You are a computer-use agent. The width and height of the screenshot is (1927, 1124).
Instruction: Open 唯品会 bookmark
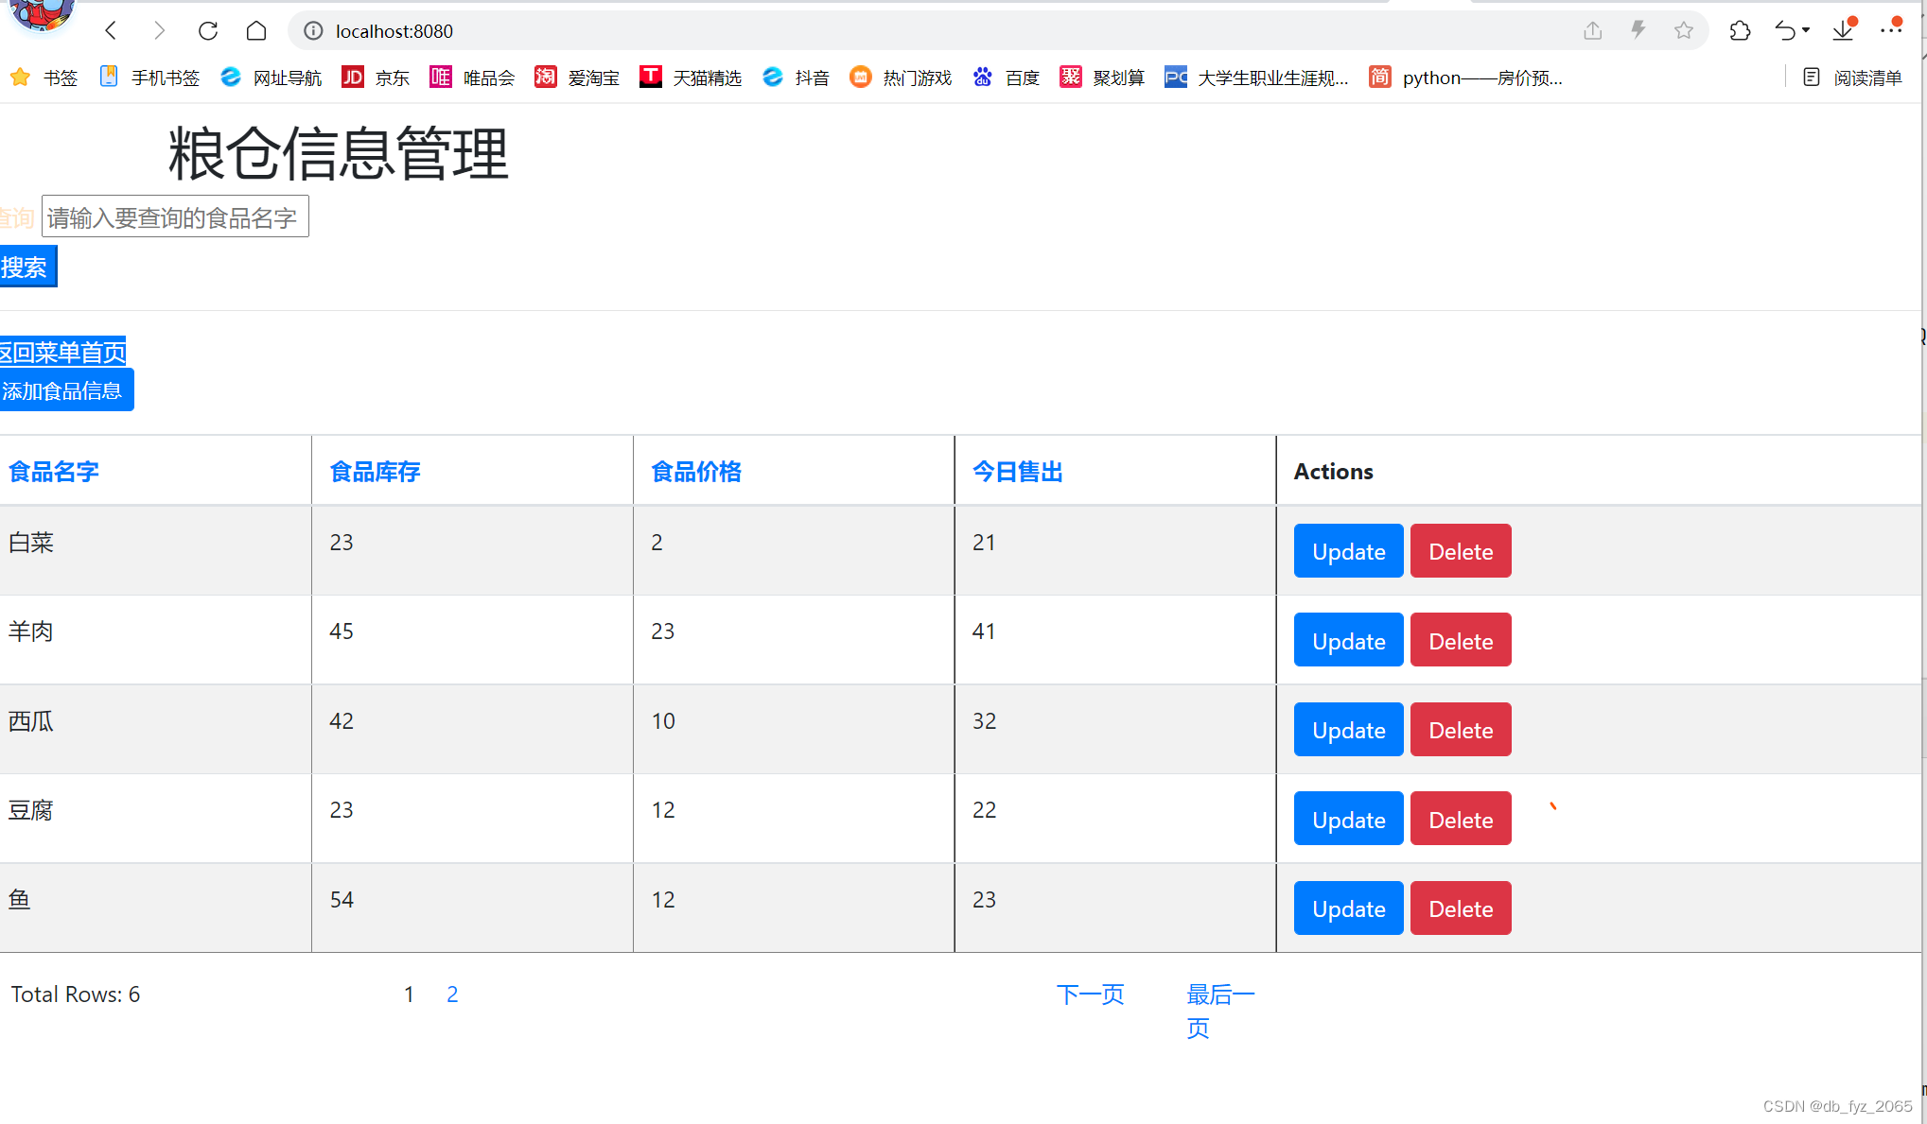(472, 78)
